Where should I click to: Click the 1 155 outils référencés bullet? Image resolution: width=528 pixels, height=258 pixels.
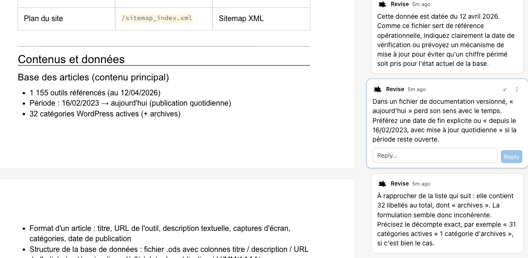(95, 93)
